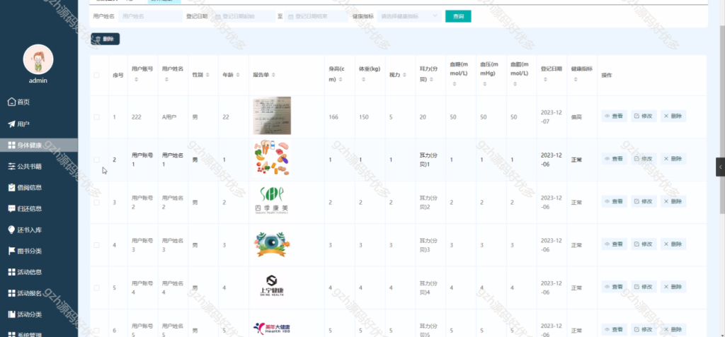Screen dimensions: 725x337
Task: Click the grid icon beside 身体健康
Action: pyautogui.click(x=11, y=146)
